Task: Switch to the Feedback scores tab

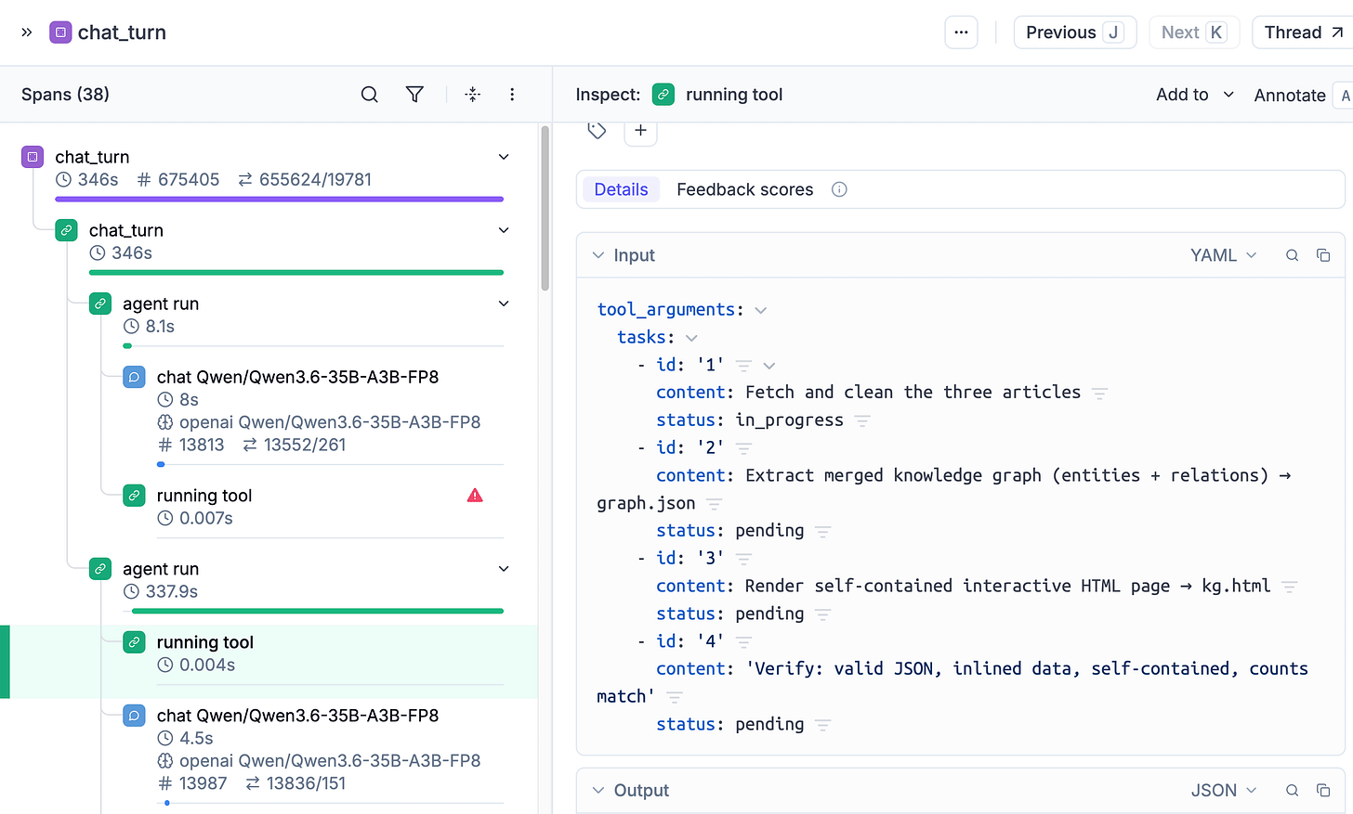Action: tap(744, 189)
